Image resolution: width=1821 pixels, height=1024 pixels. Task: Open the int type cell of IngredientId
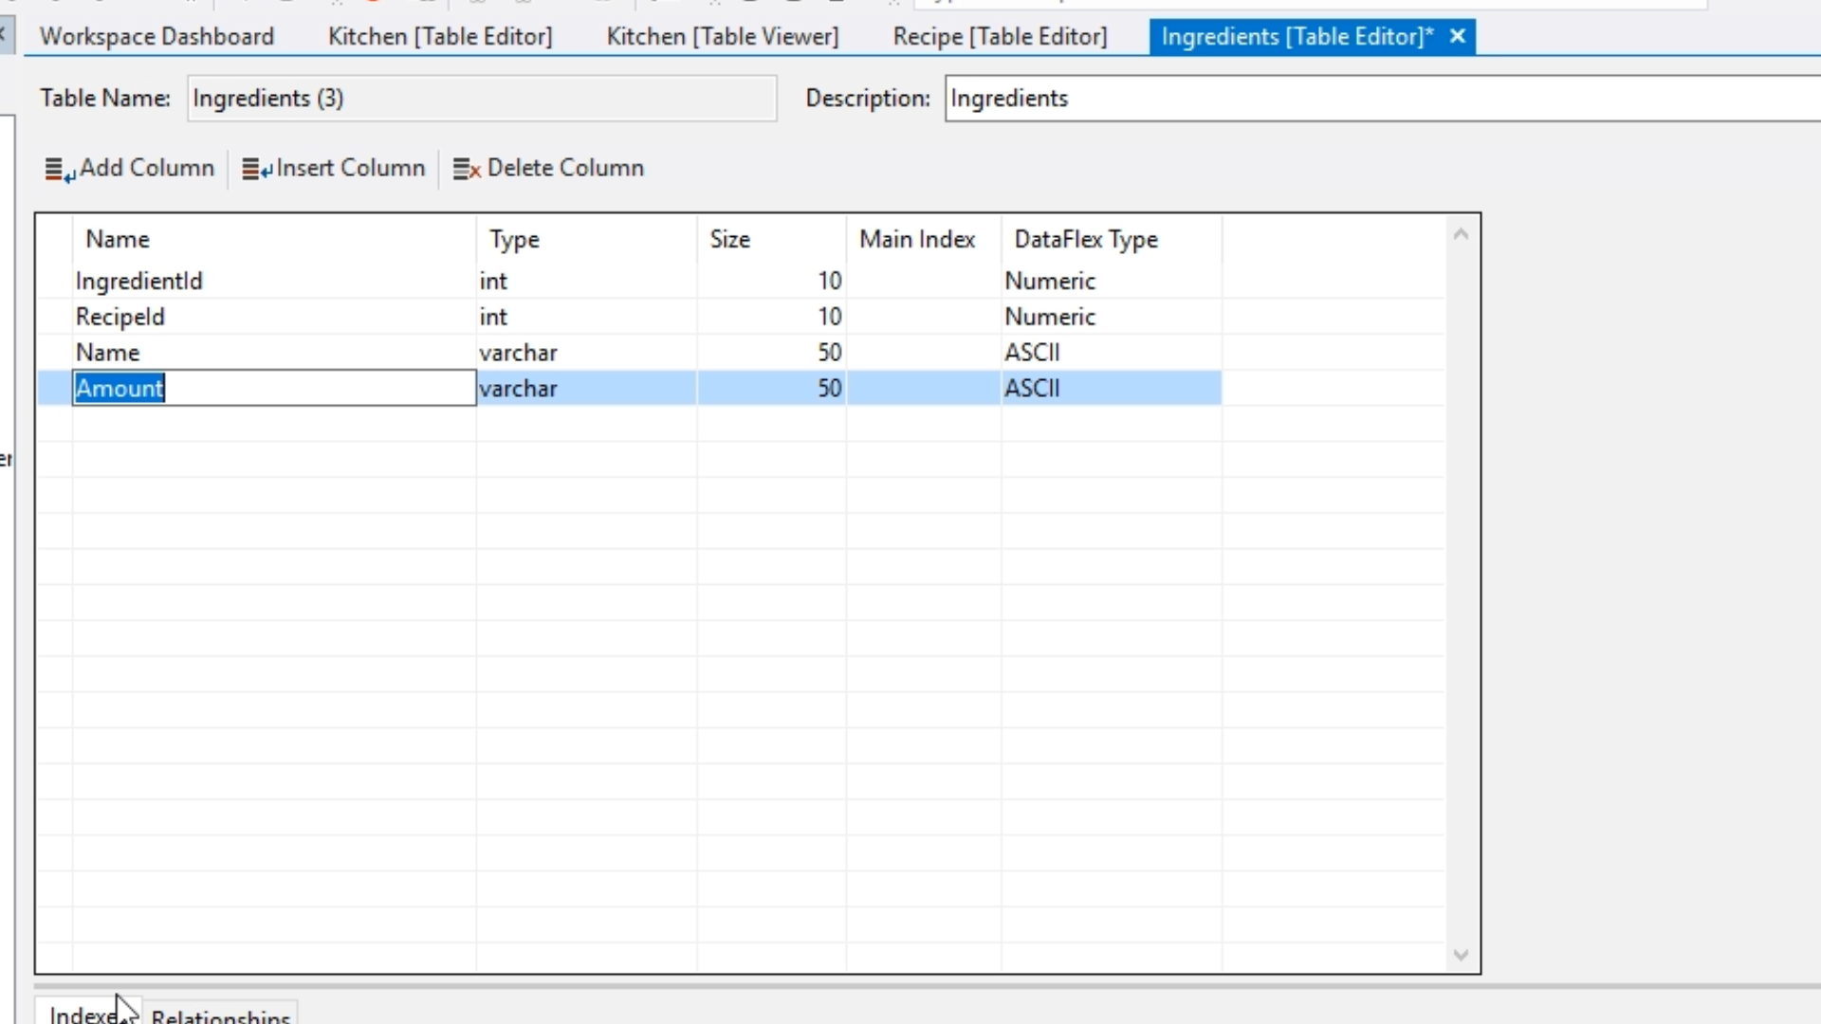click(x=584, y=282)
